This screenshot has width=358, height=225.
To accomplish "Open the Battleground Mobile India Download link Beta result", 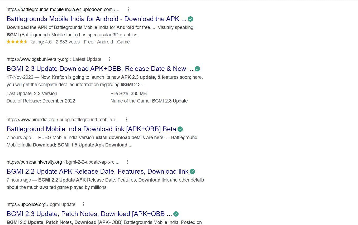I will pyautogui.click(x=91, y=129).
